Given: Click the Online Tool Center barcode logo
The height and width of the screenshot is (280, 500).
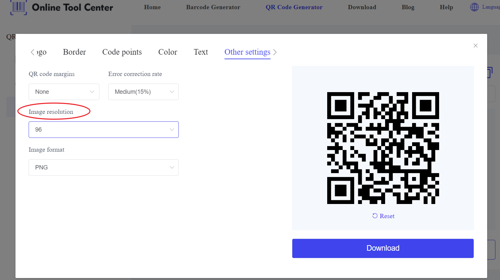Looking at the screenshot, I should [x=18, y=7].
